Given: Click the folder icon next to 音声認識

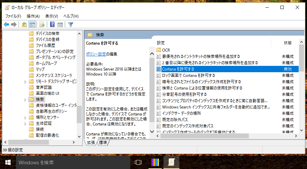Looking at the screenshot, I should [x=31, y=87].
